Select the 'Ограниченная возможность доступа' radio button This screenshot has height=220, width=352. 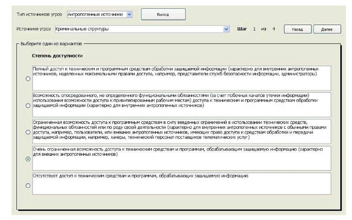28,132
